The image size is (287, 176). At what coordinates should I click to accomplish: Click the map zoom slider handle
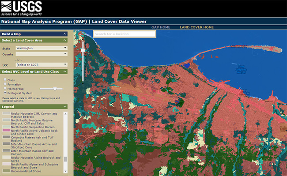pos(83,50)
